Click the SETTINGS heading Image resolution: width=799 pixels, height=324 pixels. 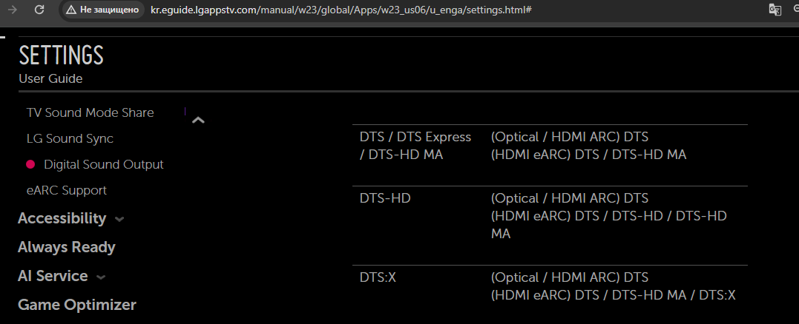point(61,55)
